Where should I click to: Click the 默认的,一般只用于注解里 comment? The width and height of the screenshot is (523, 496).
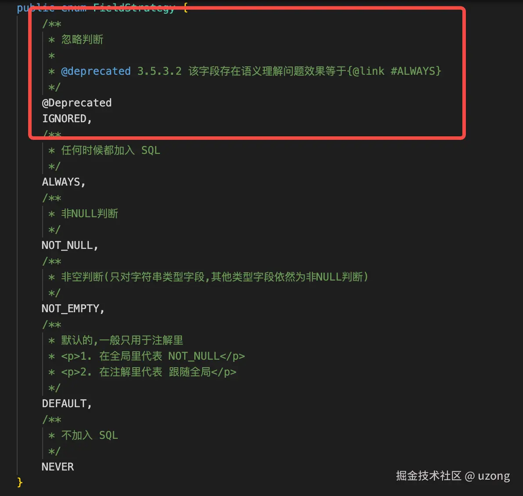pos(122,340)
